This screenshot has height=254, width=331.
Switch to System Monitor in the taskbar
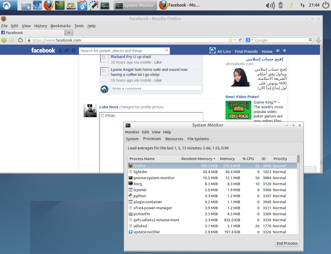click(135, 5)
